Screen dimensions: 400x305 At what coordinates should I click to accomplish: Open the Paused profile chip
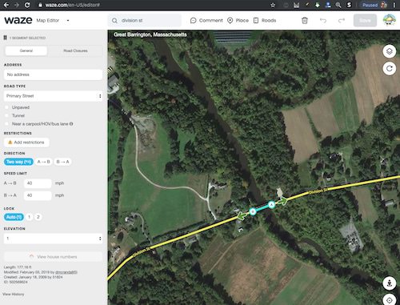(x=374, y=5)
